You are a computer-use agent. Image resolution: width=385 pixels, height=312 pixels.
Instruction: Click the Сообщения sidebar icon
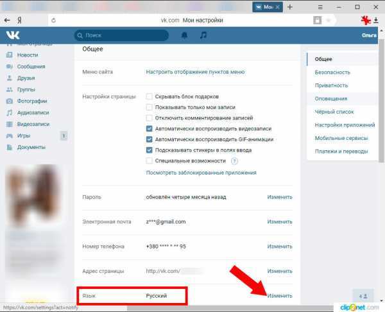click(x=10, y=66)
